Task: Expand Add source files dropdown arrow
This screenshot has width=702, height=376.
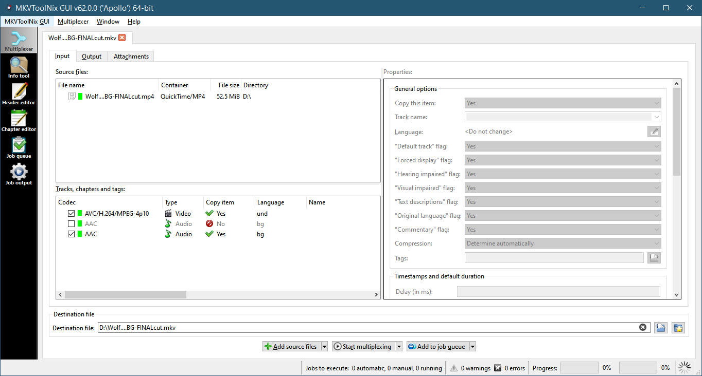Action: click(324, 347)
